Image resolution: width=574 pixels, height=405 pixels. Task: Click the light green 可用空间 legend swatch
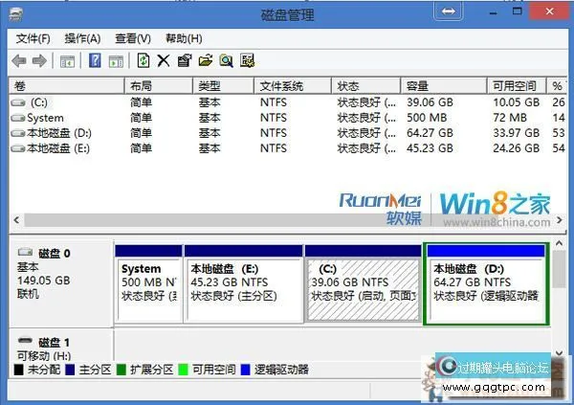pyautogui.click(x=183, y=370)
